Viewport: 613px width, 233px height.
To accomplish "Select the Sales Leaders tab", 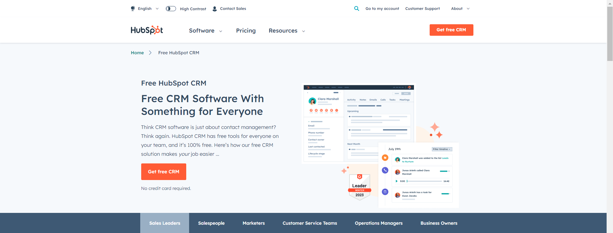I will point(165,223).
